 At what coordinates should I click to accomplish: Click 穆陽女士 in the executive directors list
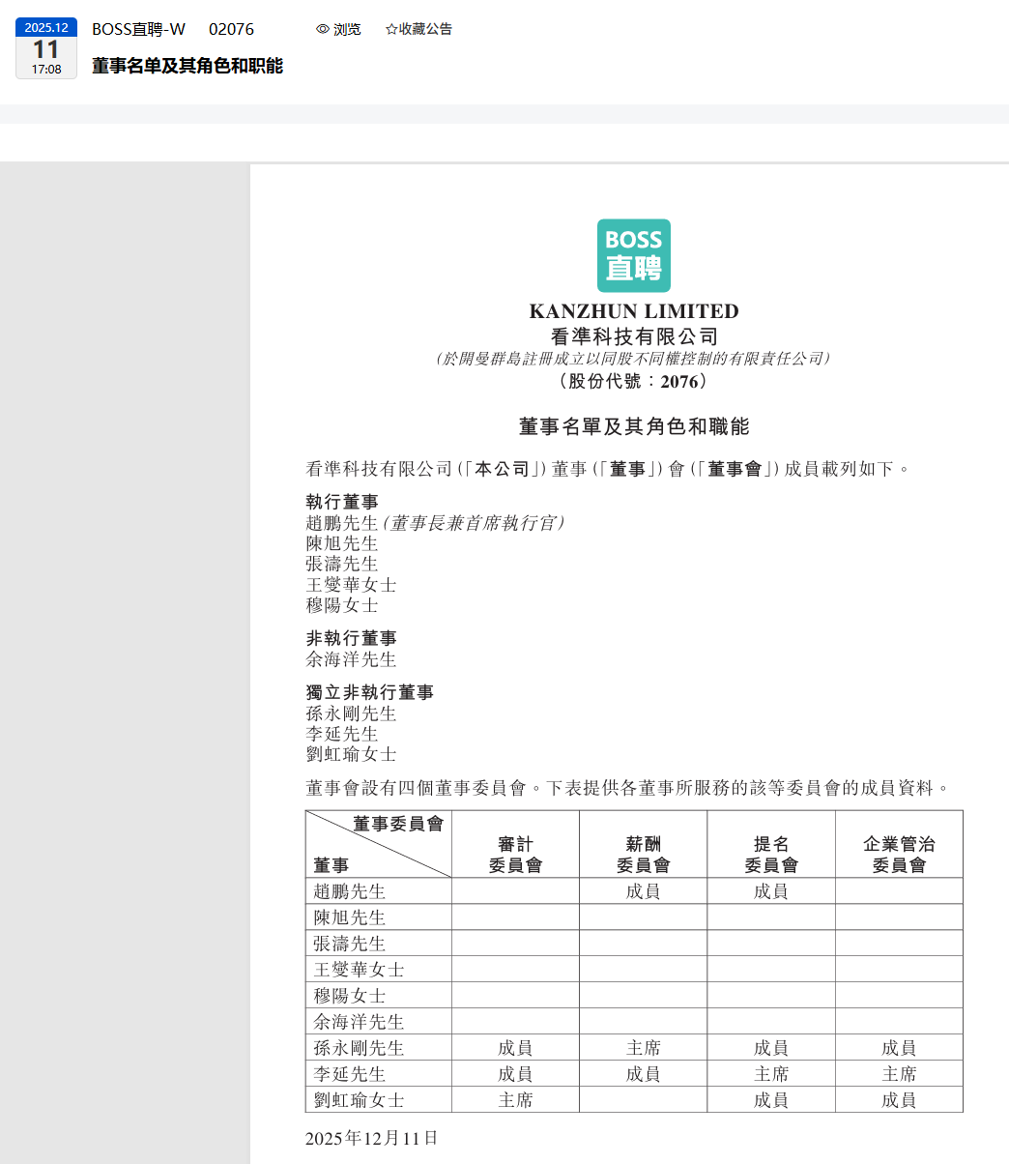coord(342,605)
